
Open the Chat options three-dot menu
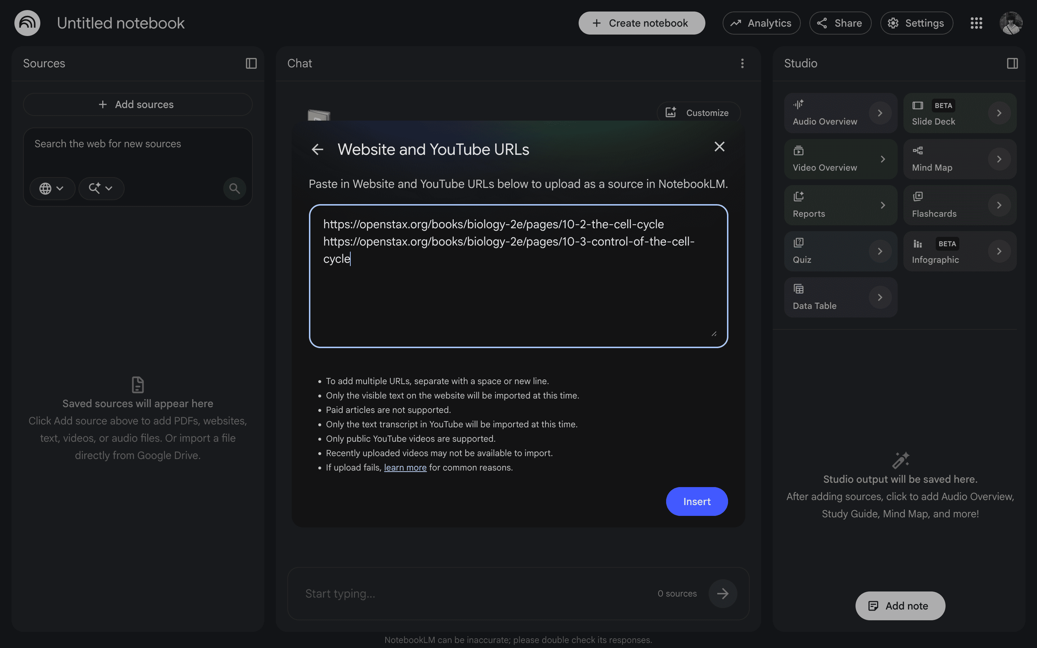click(742, 63)
